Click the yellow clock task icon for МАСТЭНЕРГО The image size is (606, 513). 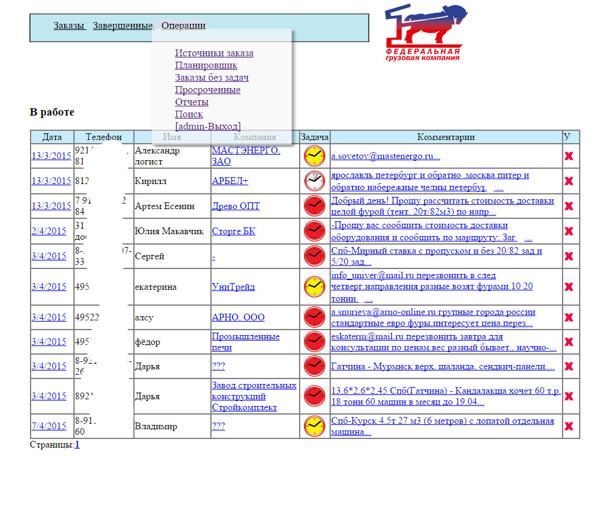click(314, 156)
